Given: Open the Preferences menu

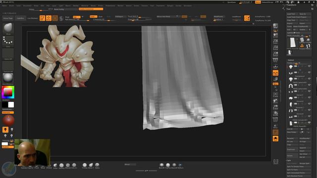Looking at the screenshot, I should tap(110, 6).
